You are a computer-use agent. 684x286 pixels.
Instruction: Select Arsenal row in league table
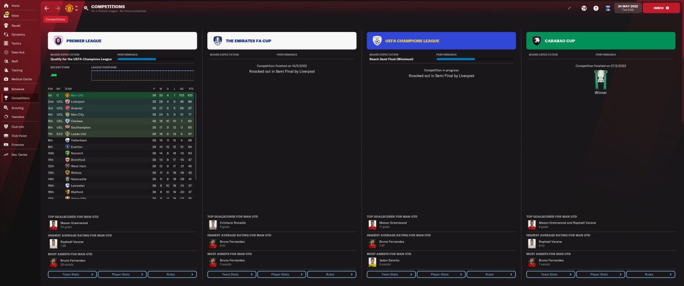tap(122, 108)
